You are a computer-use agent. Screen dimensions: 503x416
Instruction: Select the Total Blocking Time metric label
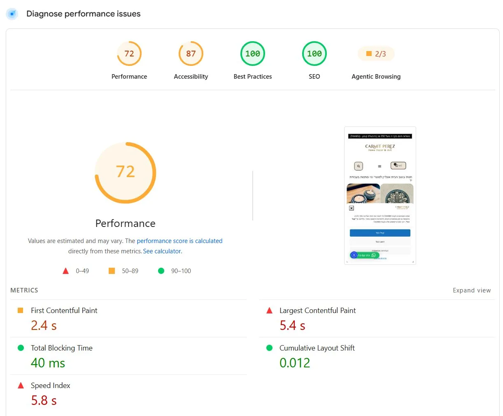coord(62,348)
